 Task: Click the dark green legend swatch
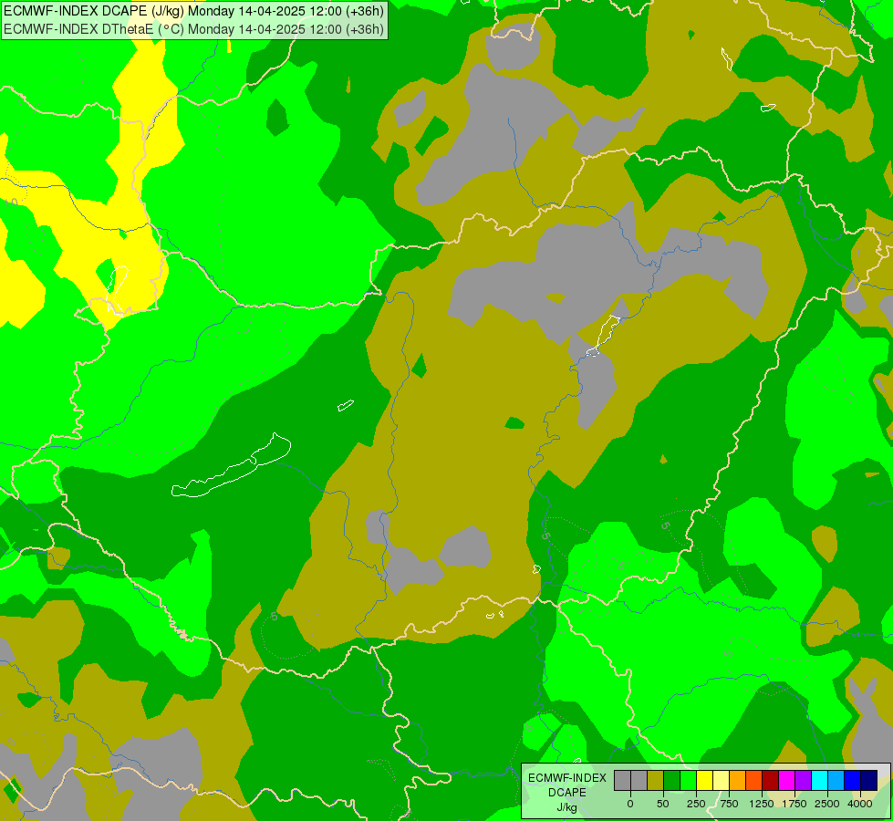coord(671,780)
